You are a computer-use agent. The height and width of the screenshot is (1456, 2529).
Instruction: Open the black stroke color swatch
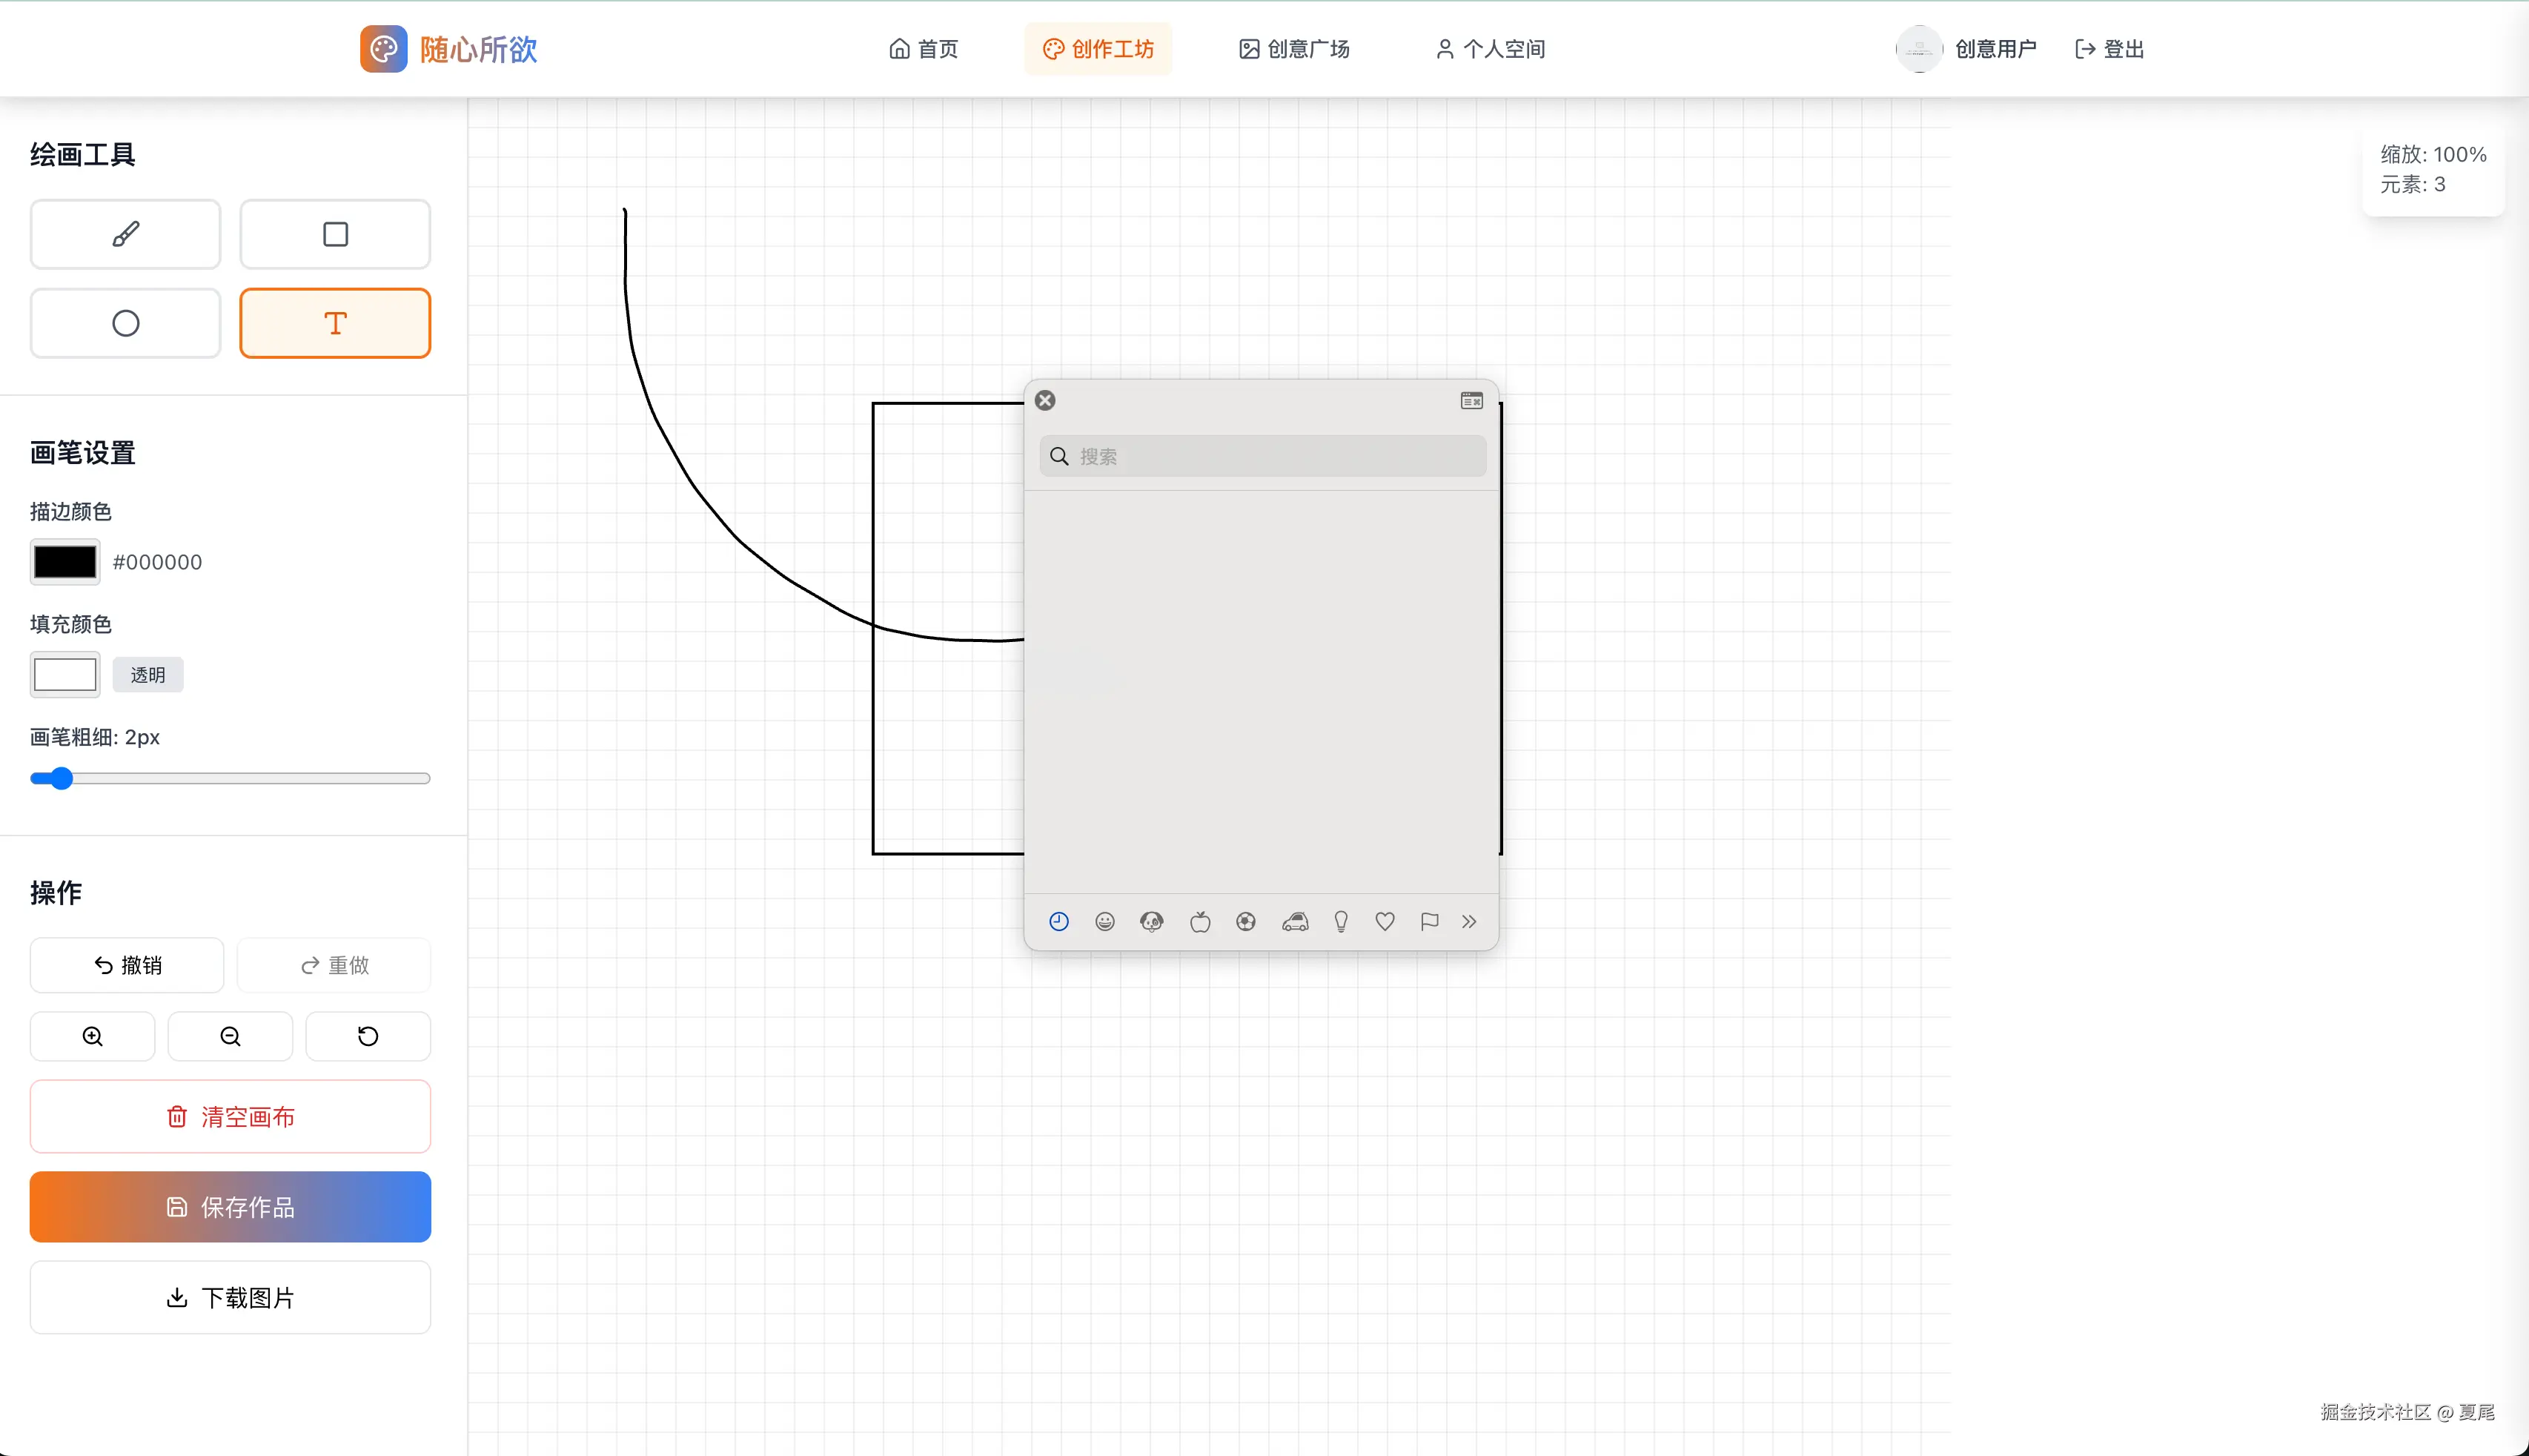coord(65,562)
